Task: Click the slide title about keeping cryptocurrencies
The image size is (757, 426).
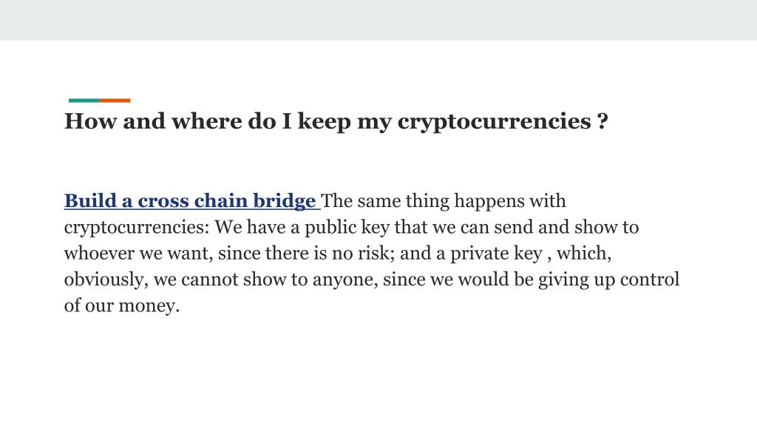Action: coord(336,121)
